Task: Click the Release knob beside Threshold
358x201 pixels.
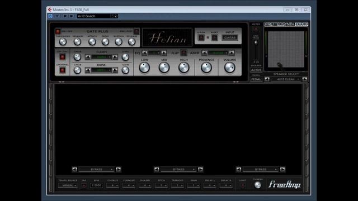Action: (x=77, y=42)
